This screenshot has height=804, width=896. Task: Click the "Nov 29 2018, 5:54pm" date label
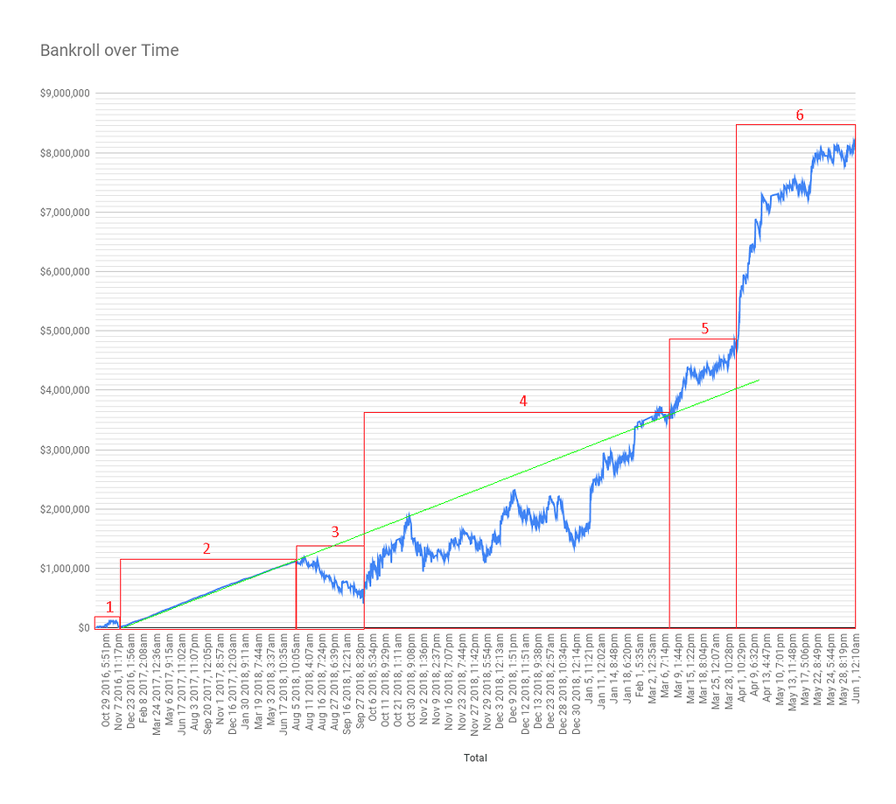(486, 682)
